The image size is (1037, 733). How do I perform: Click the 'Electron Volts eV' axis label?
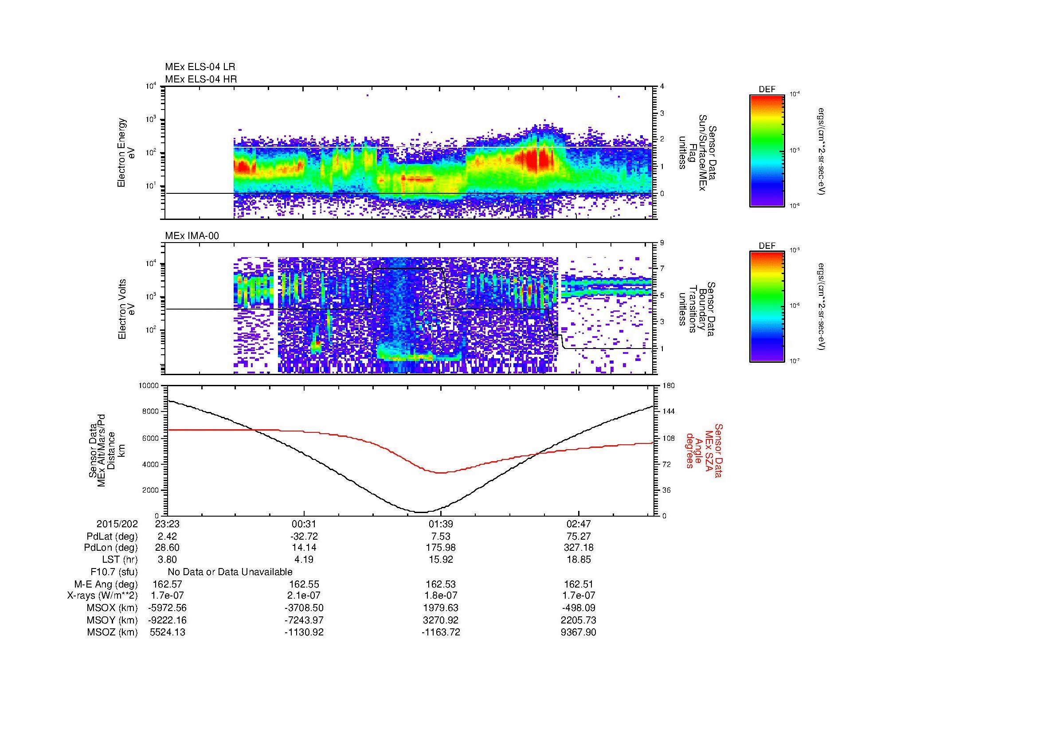click(x=126, y=309)
